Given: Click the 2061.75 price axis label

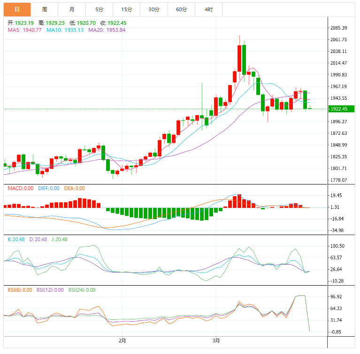Looking at the screenshot, I should point(339,40).
